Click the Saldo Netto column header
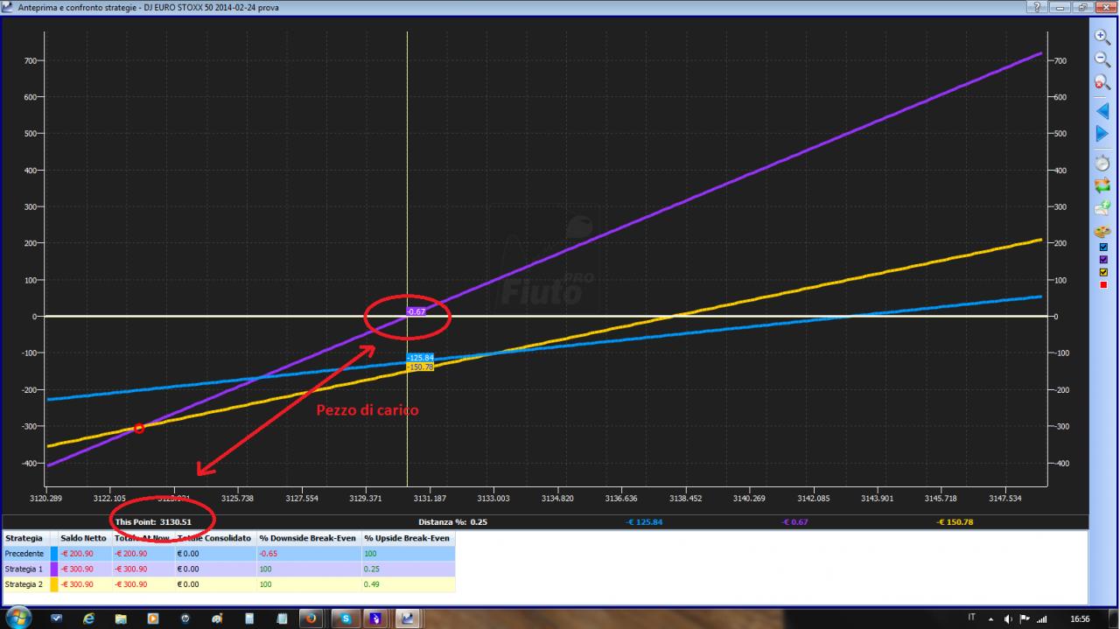Image resolution: width=1120 pixels, height=629 pixels. (x=84, y=538)
